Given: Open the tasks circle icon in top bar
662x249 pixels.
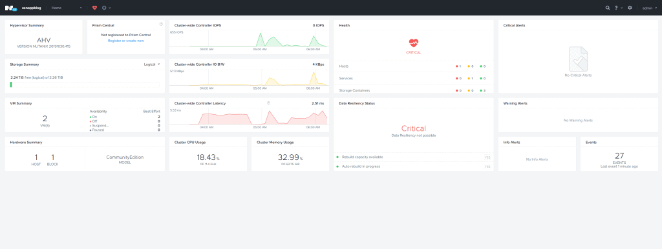Looking at the screenshot, I should click(104, 8).
